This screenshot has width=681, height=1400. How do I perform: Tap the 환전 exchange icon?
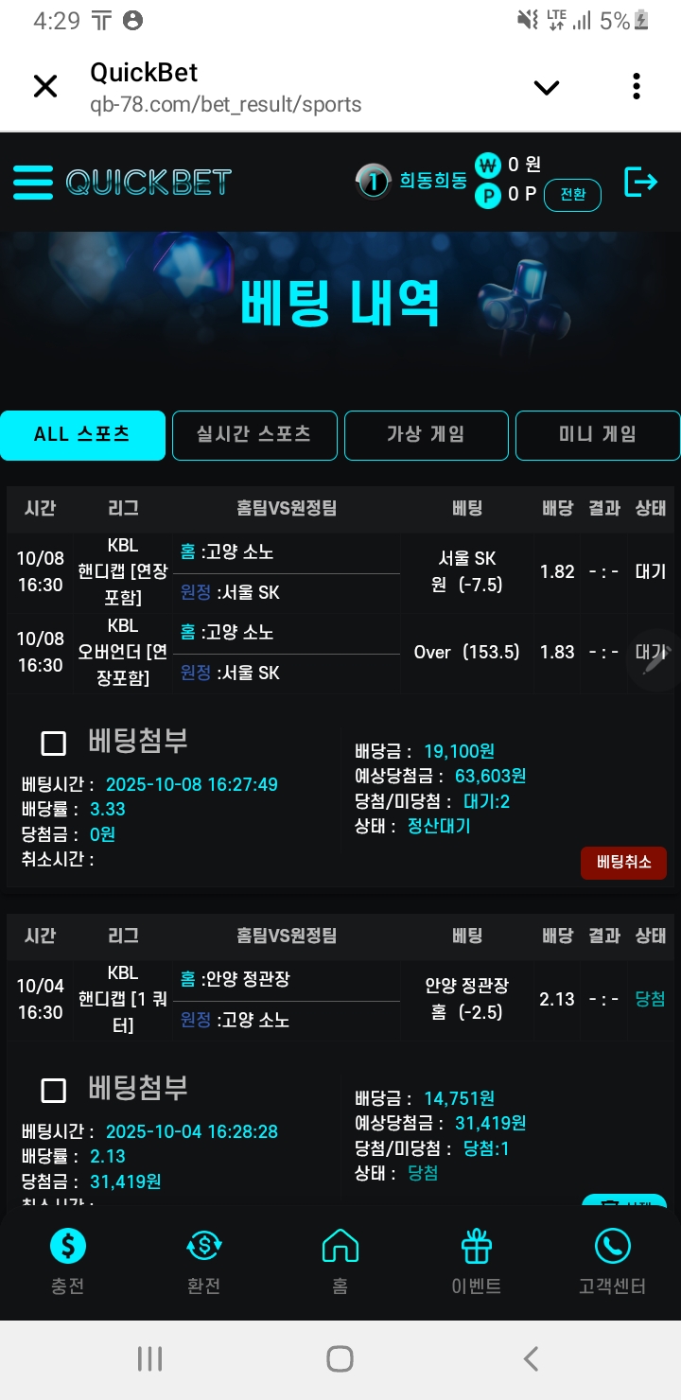tap(204, 1246)
